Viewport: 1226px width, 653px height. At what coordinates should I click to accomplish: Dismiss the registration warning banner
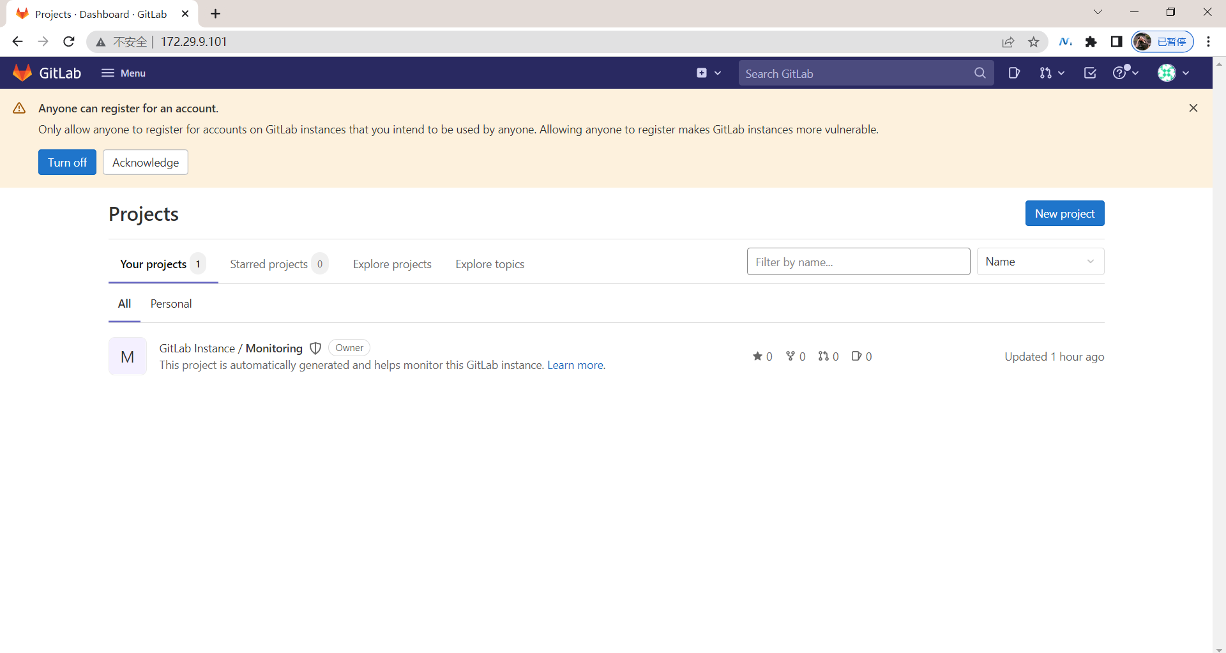point(1193,108)
